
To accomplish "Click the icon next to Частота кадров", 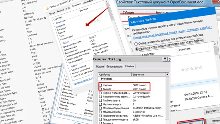I will 100,104.
